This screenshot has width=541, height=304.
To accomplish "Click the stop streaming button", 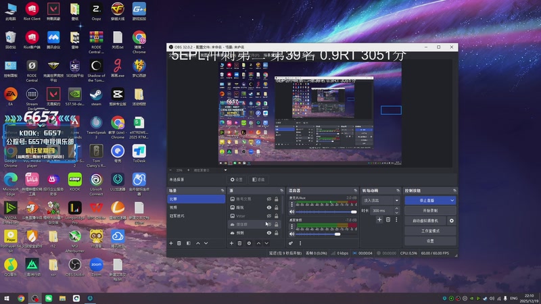I will [x=427, y=200].
